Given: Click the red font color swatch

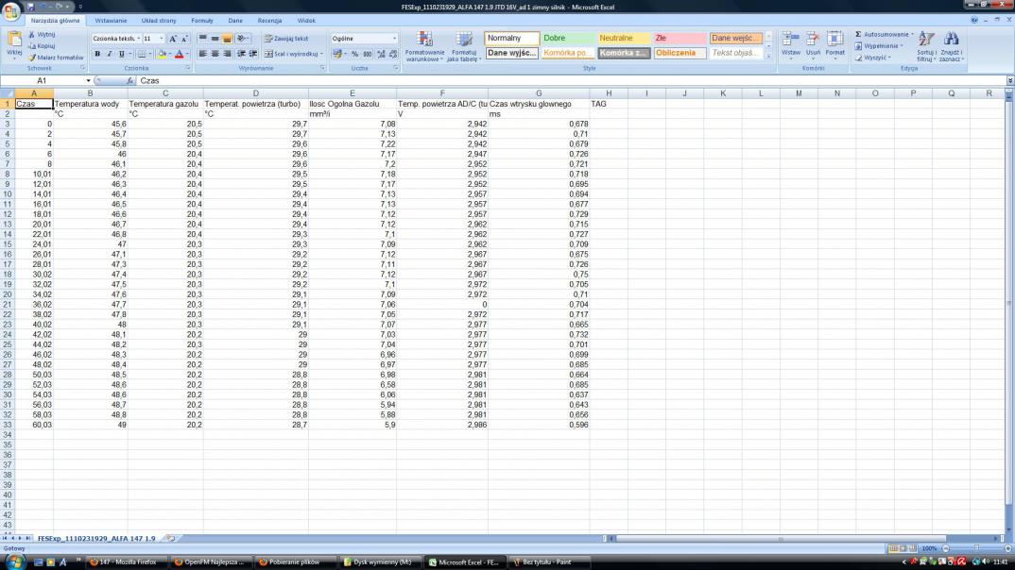Looking at the screenshot, I should tap(179, 54).
